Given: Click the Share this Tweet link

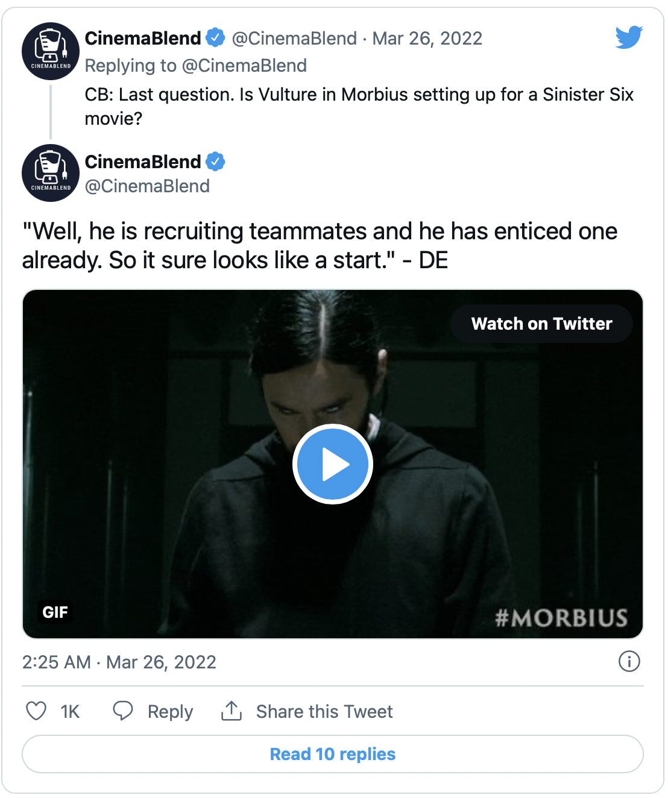Looking at the screenshot, I should point(324,712).
